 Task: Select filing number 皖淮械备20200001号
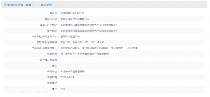click(x=72, y=13)
